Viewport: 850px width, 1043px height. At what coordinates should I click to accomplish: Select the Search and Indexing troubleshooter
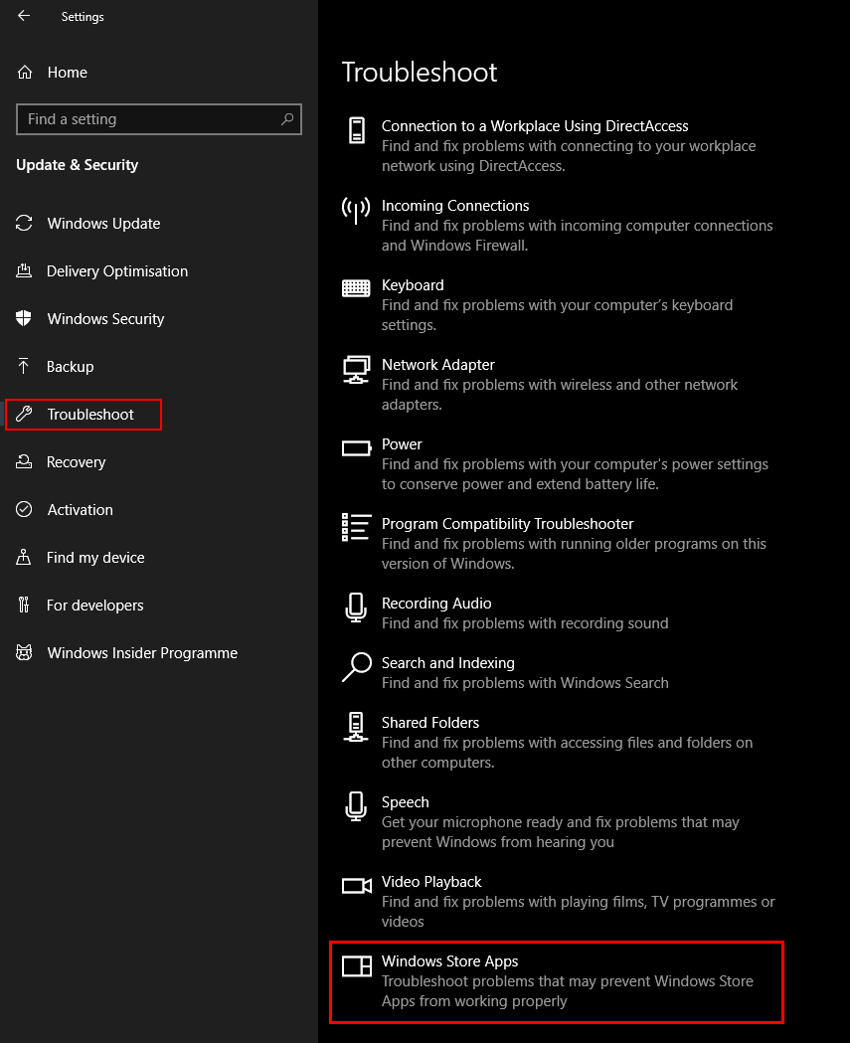tap(448, 663)
